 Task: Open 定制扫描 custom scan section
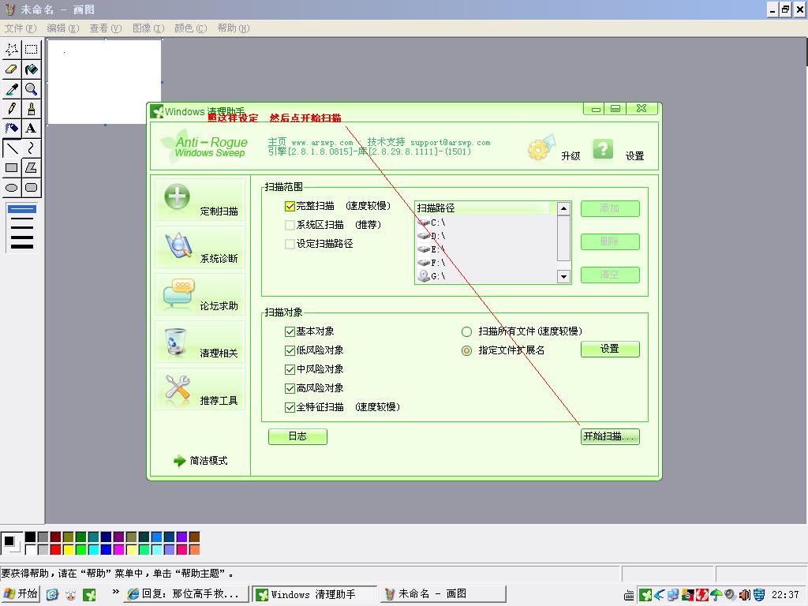pyautogui.click(x=200, y=200)
